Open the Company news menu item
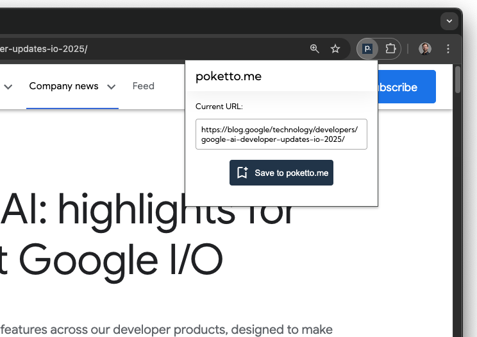Viewport: 477px width, 337px height. pyautogui.click(x=63, y=86)
